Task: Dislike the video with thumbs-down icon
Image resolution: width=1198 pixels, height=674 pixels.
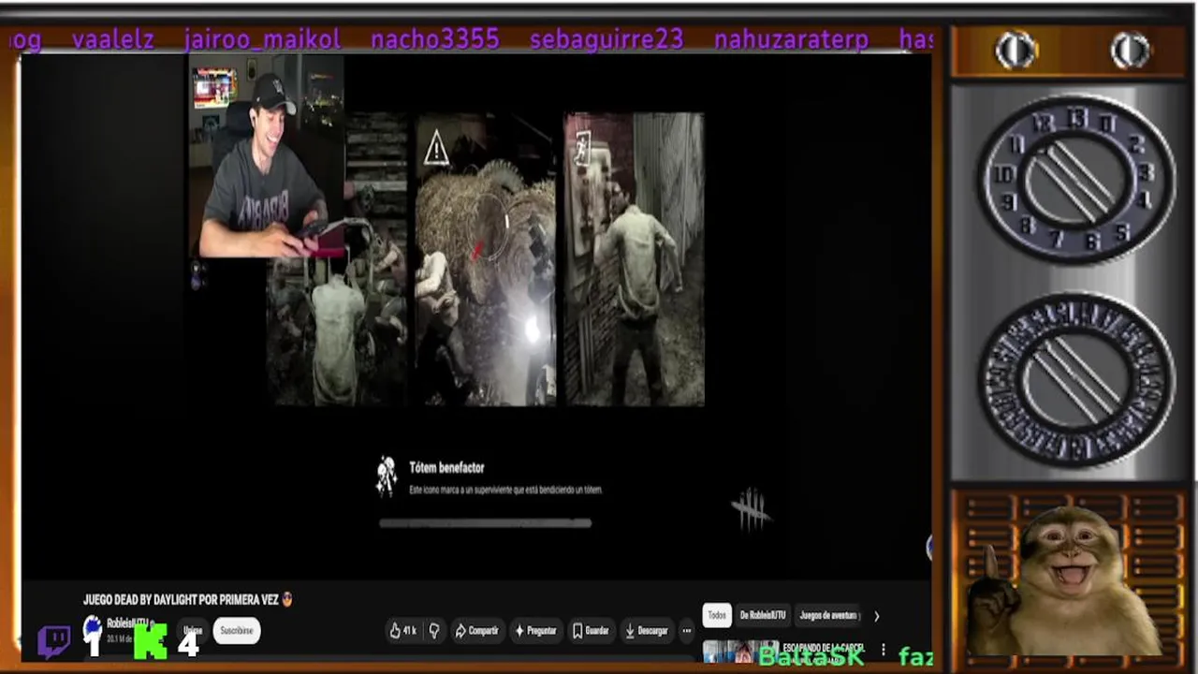Action: point(434,631)
